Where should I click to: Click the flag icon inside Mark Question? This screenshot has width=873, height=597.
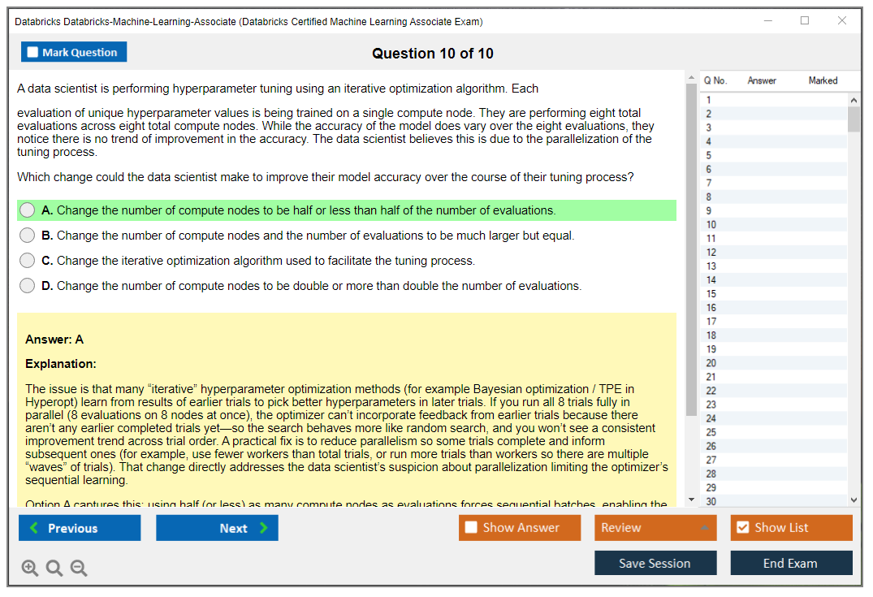[x=33, y=51]
